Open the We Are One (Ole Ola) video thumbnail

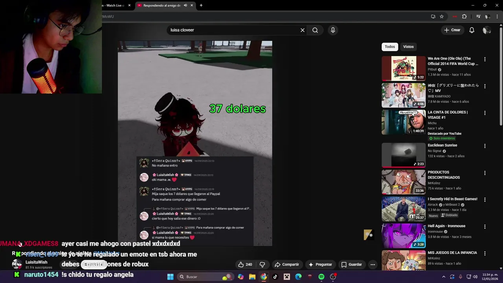(404, 68)
